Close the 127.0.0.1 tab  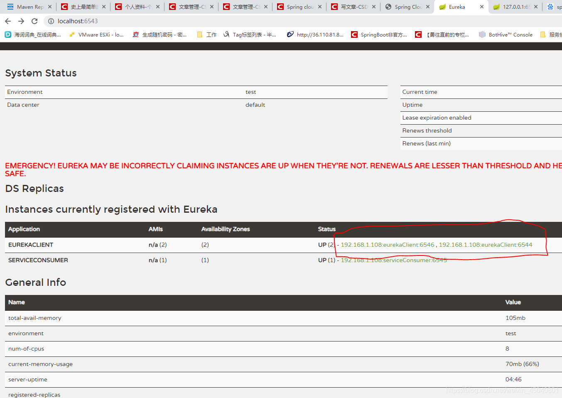coord(536,7)
